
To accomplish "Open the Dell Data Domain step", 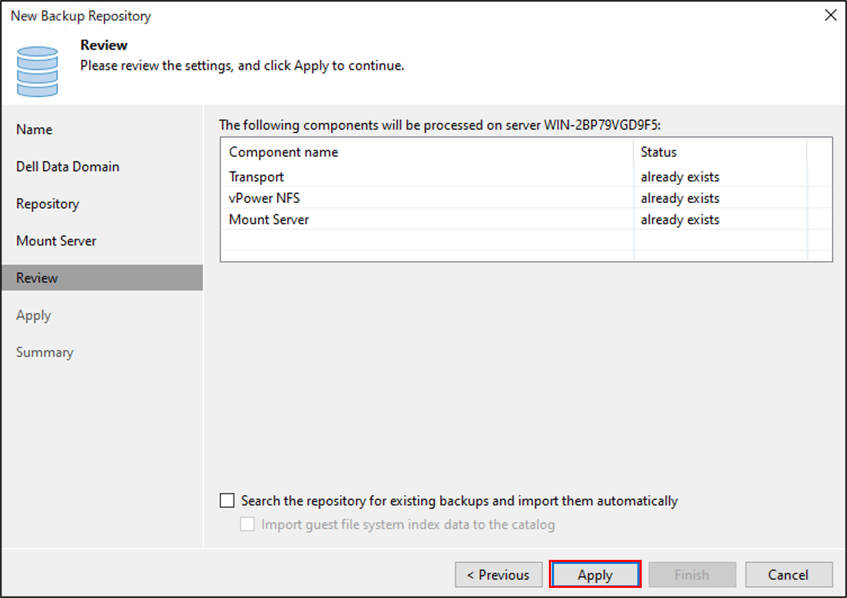I will point(68,167).
